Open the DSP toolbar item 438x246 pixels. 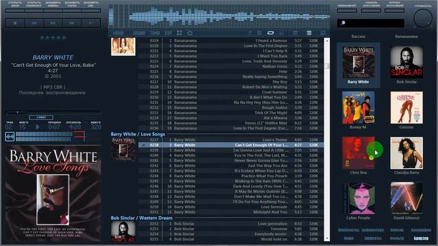pos(168,33)
